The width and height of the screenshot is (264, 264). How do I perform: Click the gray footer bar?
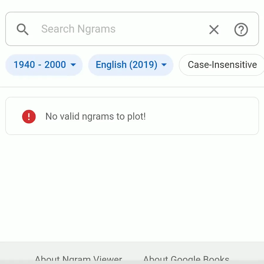[x=132, y=249]
